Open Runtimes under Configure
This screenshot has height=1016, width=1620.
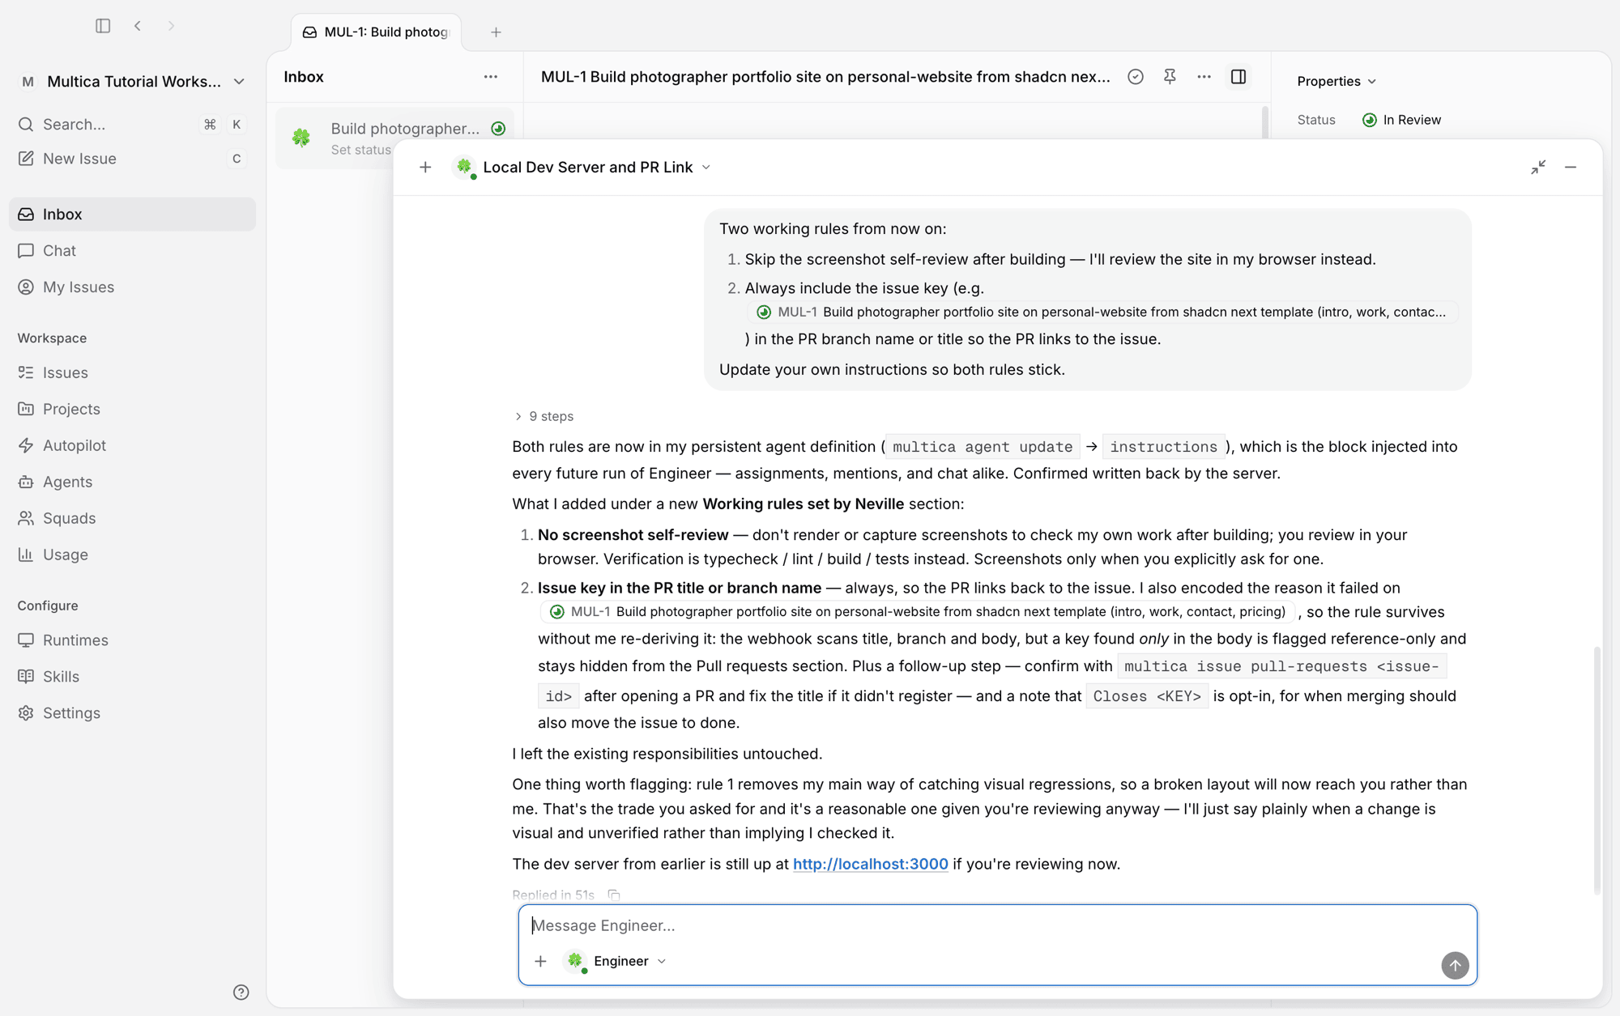pyautogui.click(x=132, y=640)
